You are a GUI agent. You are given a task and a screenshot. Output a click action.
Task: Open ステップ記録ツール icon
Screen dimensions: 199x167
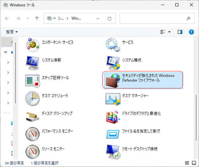click(x=33, y=80)
